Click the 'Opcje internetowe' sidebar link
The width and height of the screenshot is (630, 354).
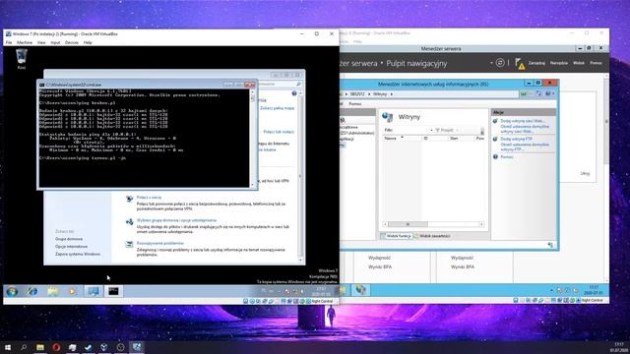(71, 247)
